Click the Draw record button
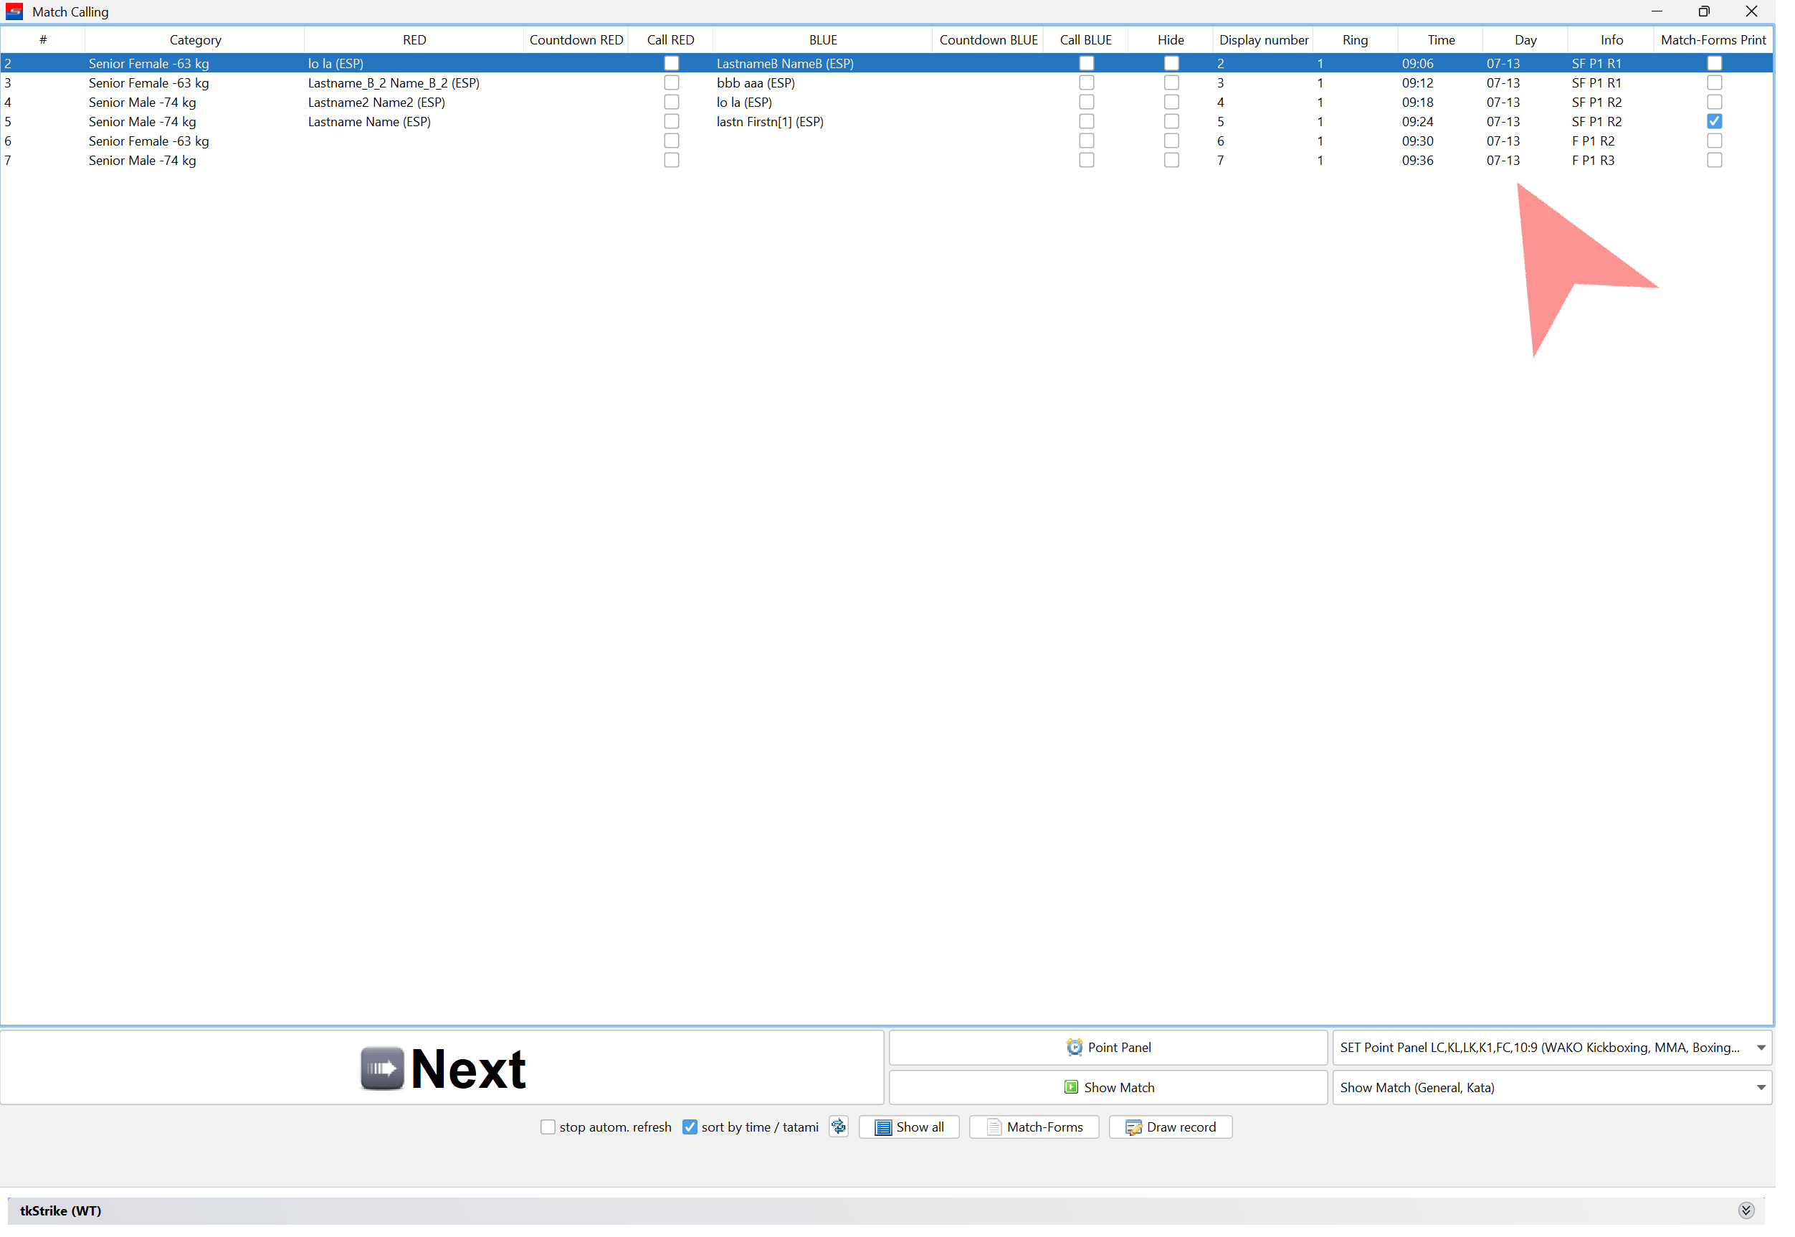 1170,1127
